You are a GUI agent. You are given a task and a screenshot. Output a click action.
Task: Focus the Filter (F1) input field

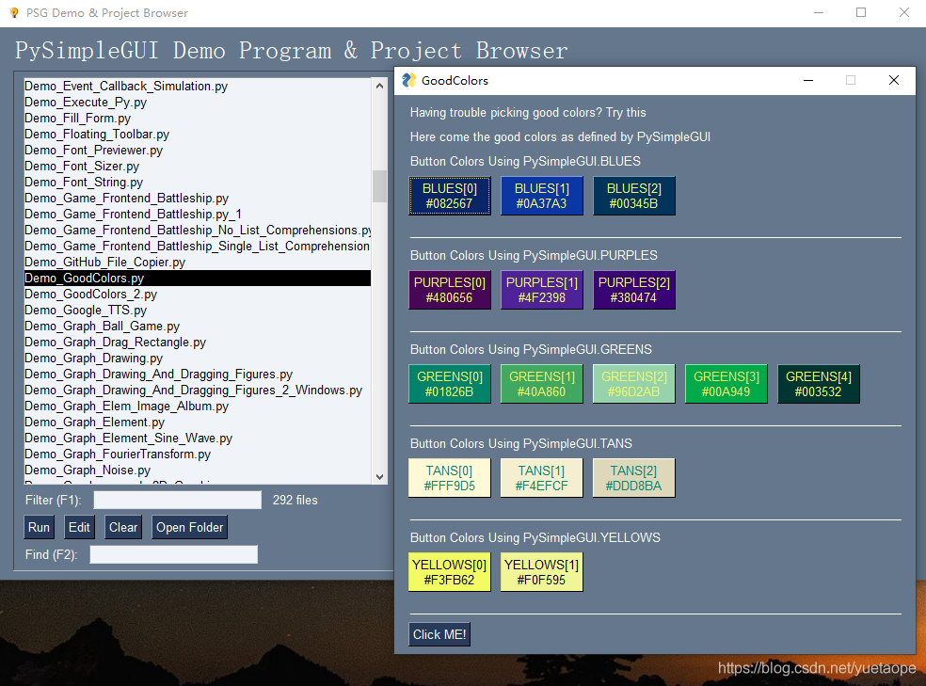[177, 500]
